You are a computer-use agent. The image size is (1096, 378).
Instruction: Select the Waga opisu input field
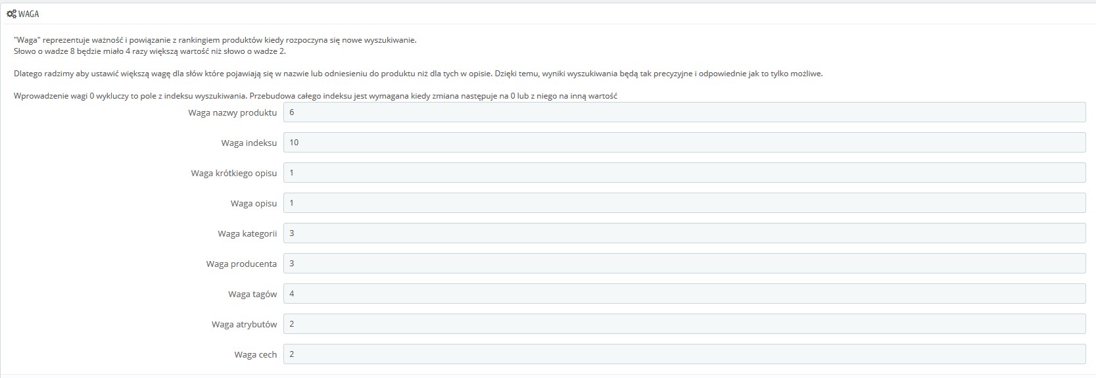[684, 203]
